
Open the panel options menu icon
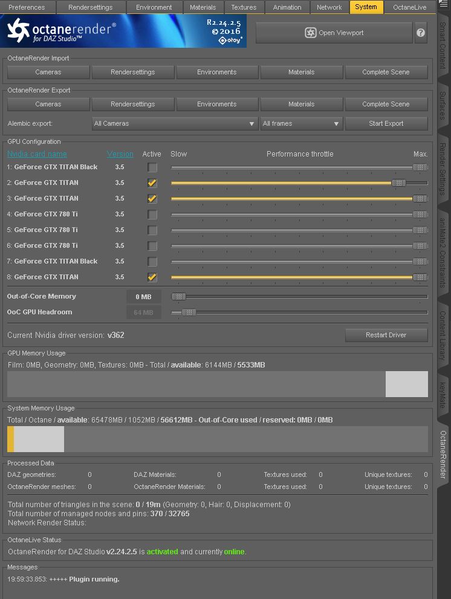click(x=443, y=4)
